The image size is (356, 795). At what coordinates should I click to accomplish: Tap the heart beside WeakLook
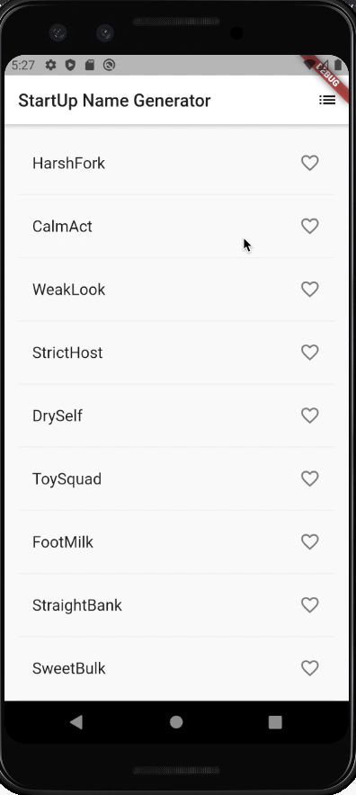tap(310, 289)
